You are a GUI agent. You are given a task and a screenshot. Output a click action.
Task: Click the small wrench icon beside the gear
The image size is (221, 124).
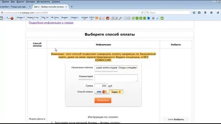tap(157, 18)
